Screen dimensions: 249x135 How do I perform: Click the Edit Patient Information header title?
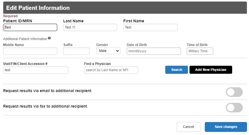tap(38, 8)
